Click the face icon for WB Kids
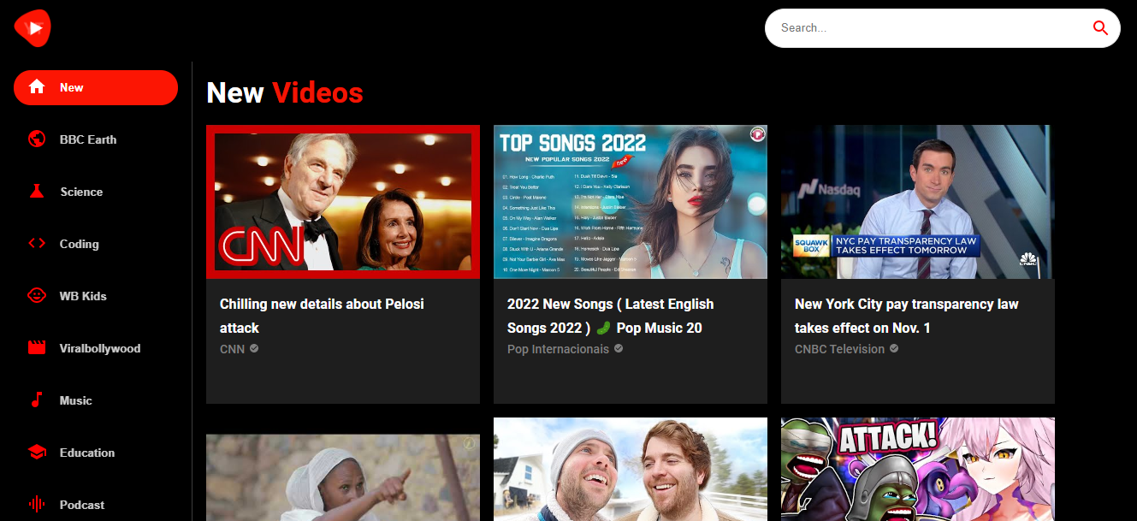1137x521 pixels. click(x=37, y=296)
